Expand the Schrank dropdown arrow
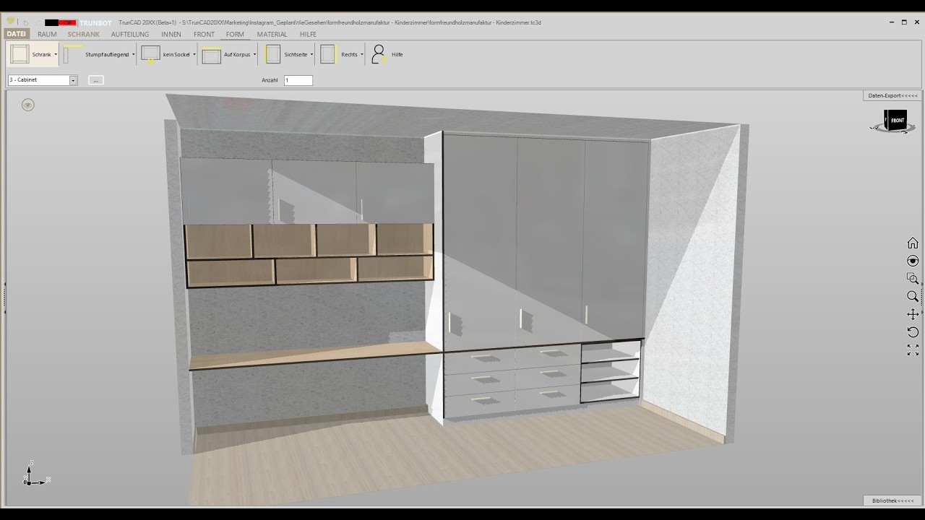This screenshot has height=520, width=925. 56,54
